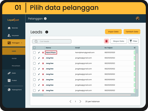Click the Hubungi Kami WhatsApp icon
148x111 pixels.
point(9,90)
